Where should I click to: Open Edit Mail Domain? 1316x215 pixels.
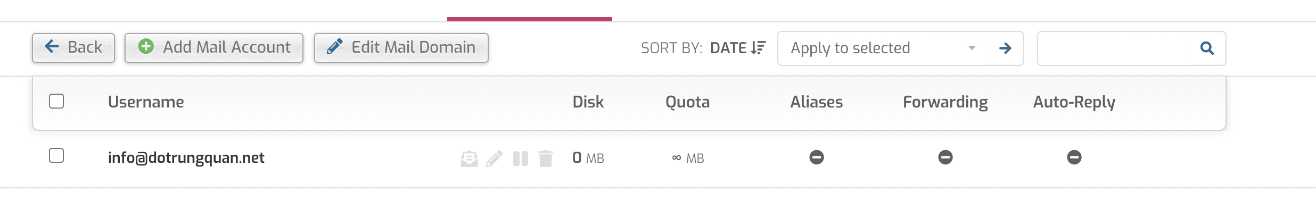click(x=401, y=48)
